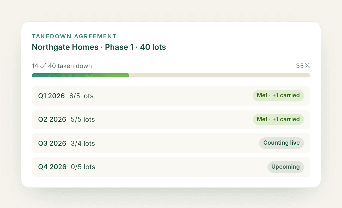Click the unfilled beige progress bar track
Screen dimensions: 342x208
(x=220, y=75)
